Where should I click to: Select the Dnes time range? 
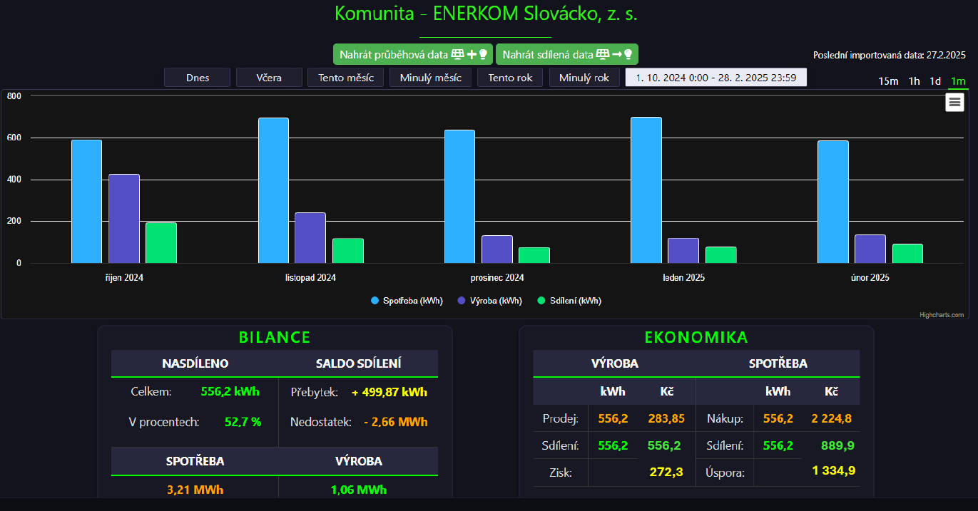tap(198, 78)
